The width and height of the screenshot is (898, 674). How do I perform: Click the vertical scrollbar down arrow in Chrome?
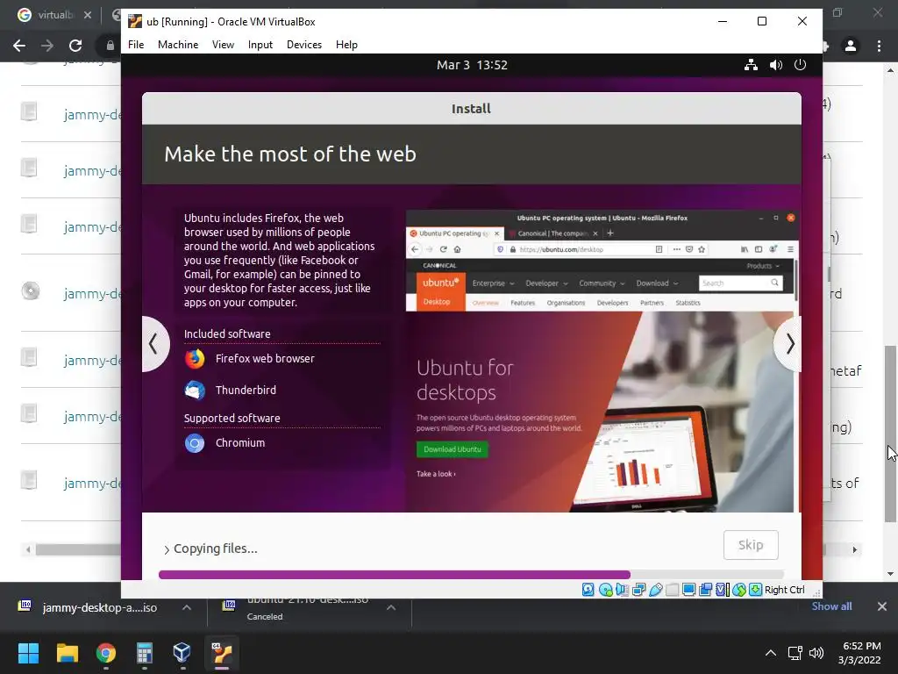pos(890,574)
